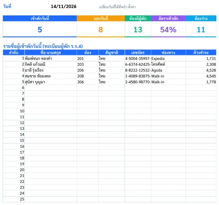Select the สัญชาติ column header
This screenshot has height=205, width=219.
pyautogui.click(x=112, y=53)
